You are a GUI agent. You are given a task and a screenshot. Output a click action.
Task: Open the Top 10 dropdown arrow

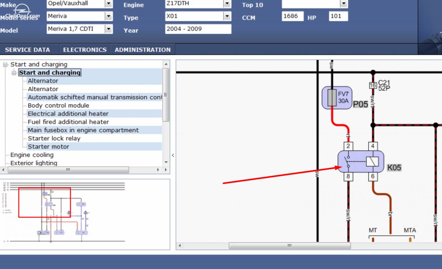click(x=344, y=3)
